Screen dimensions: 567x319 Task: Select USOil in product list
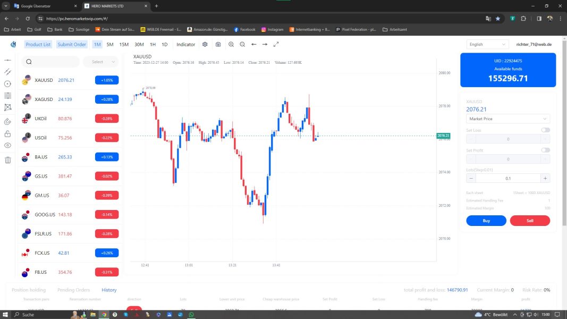[x=70, y=138]
